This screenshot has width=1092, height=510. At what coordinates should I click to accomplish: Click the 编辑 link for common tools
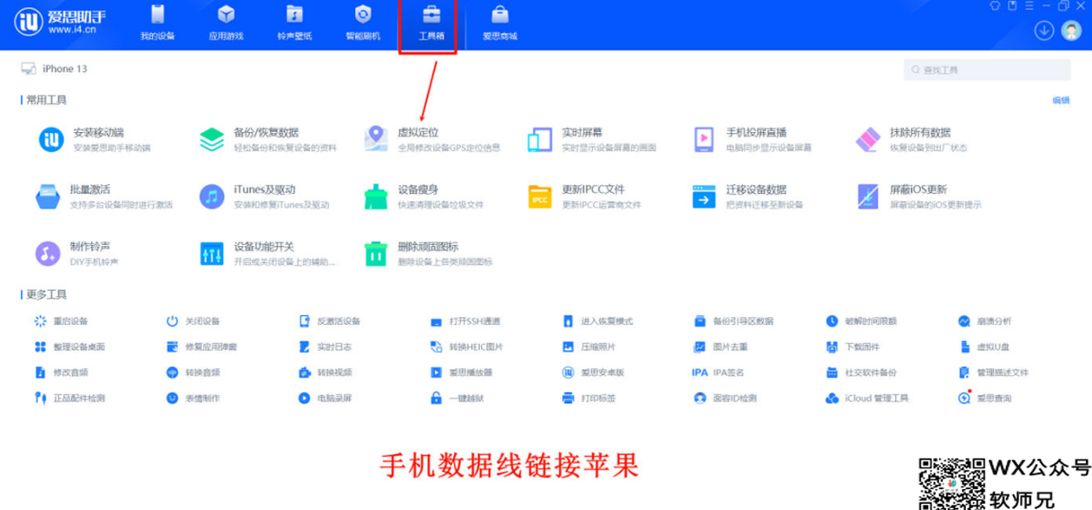(1061, 101)
